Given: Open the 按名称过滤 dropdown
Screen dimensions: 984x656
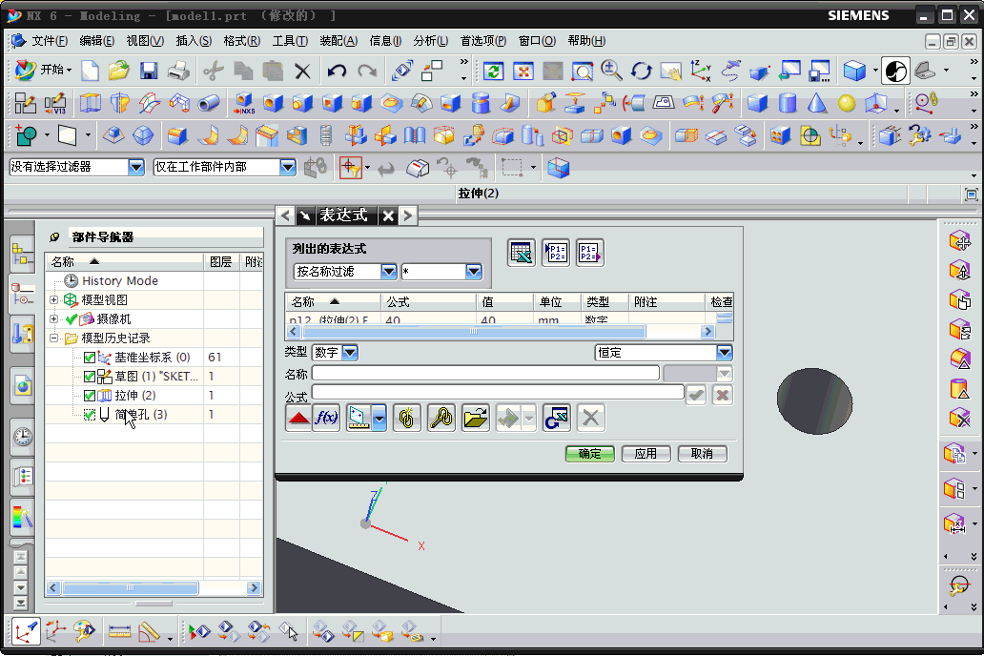Looking at the screenshot, I should pyautogui.click(x=389, y=271).
